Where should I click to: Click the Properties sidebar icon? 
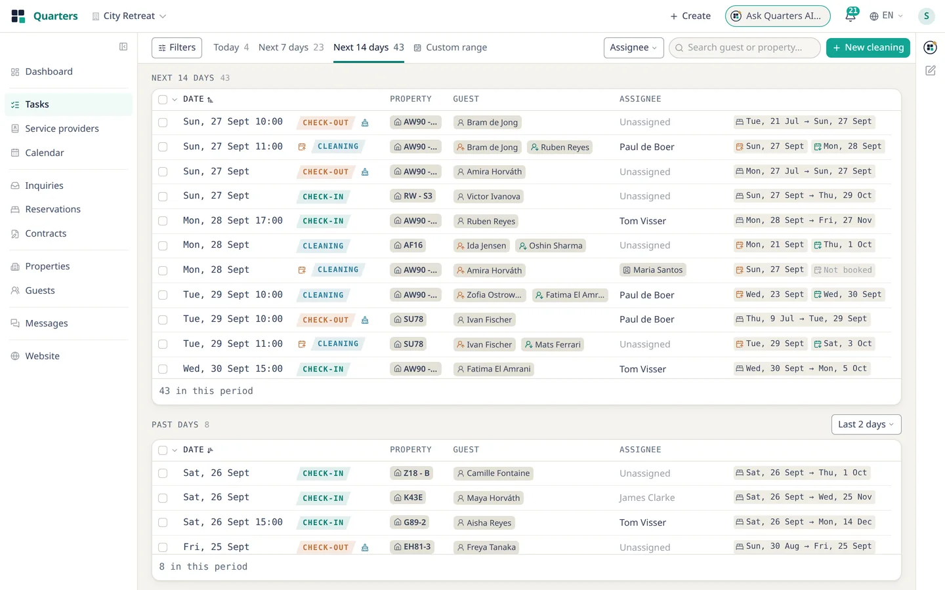[15, 267]
